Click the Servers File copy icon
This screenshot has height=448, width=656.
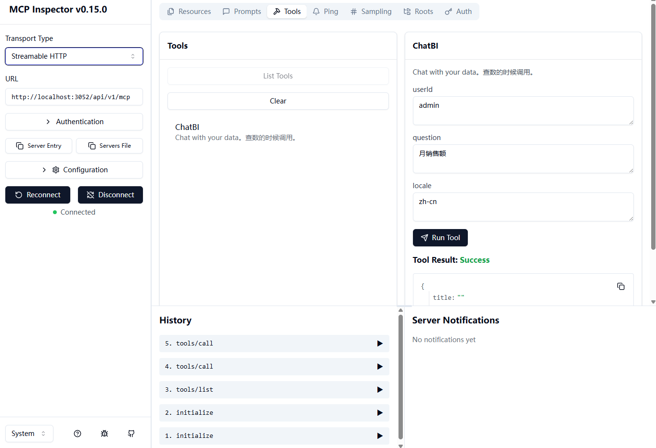[92, 146]
